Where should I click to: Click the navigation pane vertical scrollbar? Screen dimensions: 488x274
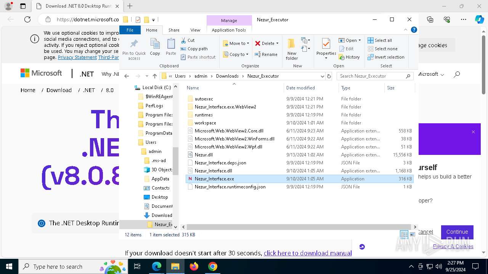coord(175,161)
